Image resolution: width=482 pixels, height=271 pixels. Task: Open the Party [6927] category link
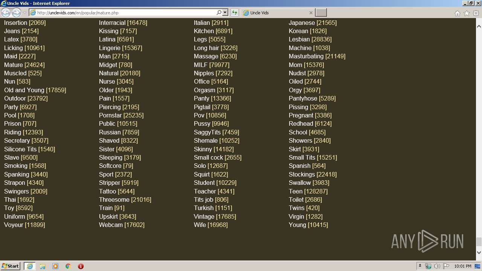tap(20, 107)
